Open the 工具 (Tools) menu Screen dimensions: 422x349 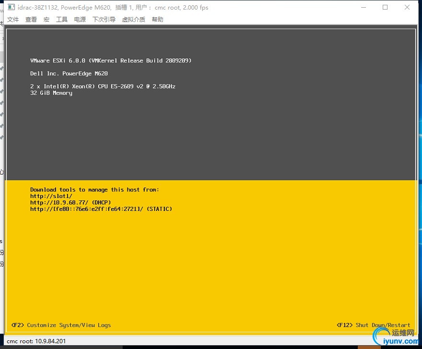pyautogui.click(x=62, y=19)
